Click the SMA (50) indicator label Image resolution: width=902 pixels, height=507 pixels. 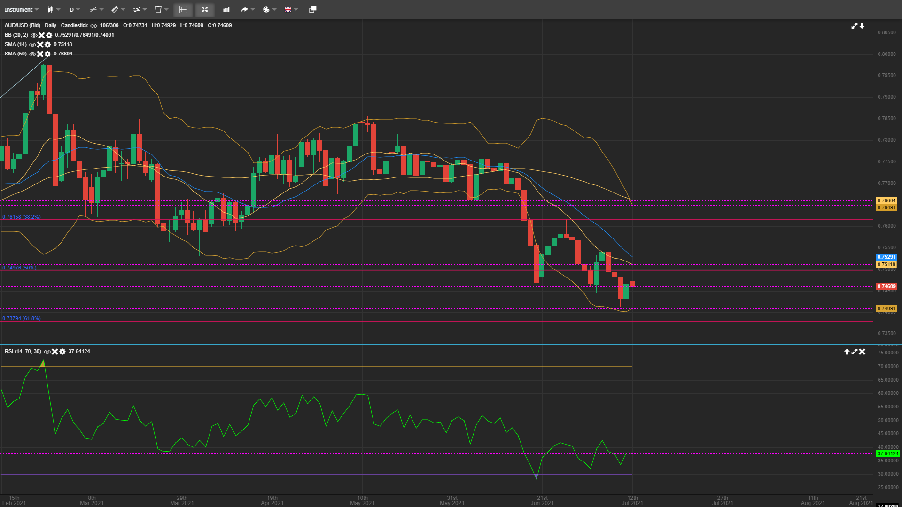pos(16,54)
